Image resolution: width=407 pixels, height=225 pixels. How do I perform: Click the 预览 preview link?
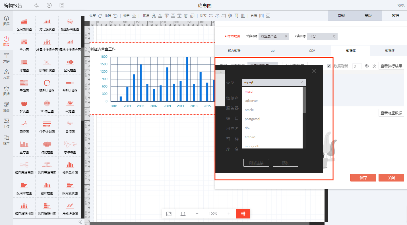click(x=401, y=5)
